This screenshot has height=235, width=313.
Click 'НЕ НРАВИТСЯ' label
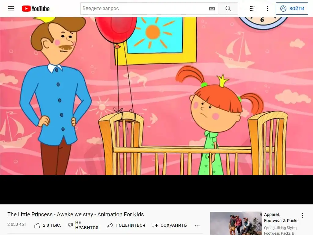[87, 225]
